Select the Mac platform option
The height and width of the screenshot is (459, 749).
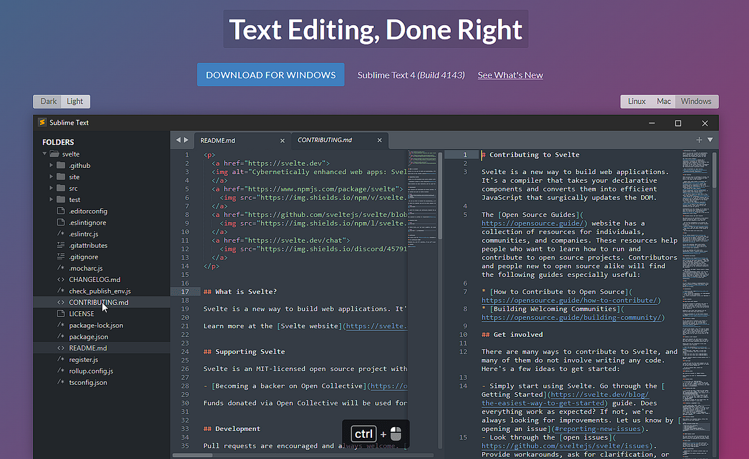(663, 101)
